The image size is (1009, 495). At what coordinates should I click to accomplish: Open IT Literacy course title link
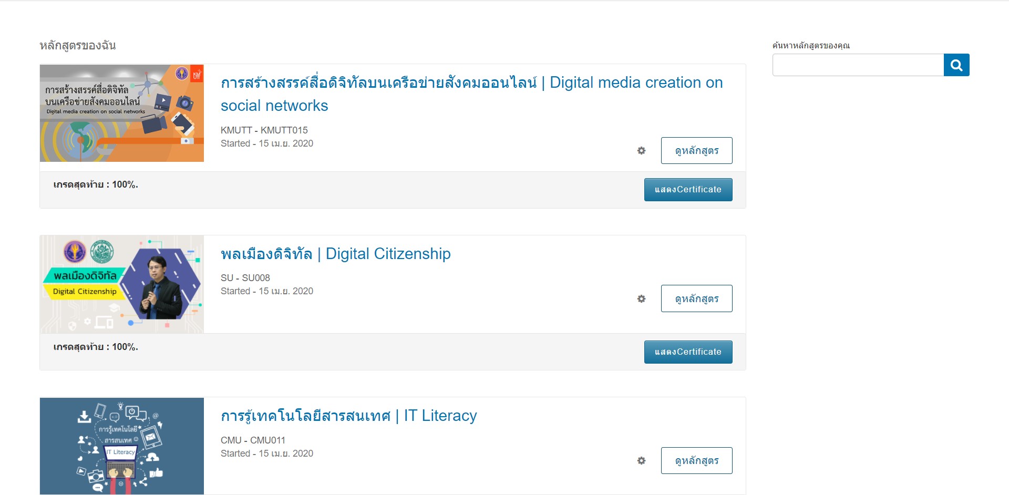point(348,416)
